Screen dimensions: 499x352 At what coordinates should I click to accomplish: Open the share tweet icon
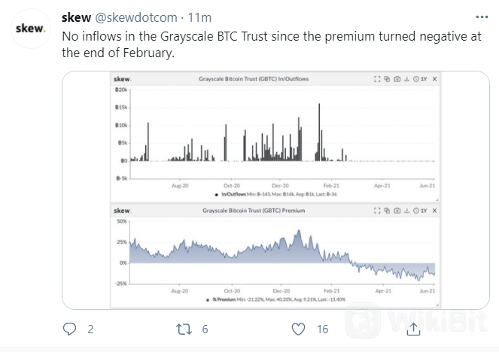tap(413, 329)
